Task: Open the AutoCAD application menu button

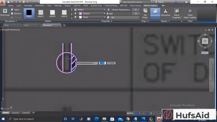Action: 2,3
